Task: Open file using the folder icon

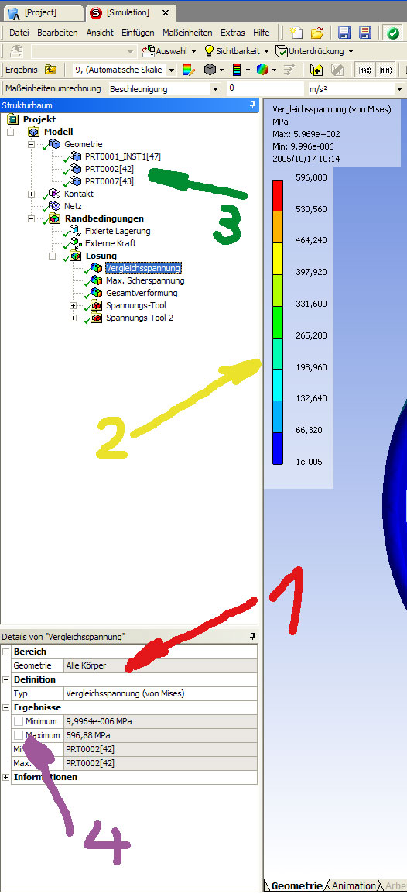Action: point(317,33)
